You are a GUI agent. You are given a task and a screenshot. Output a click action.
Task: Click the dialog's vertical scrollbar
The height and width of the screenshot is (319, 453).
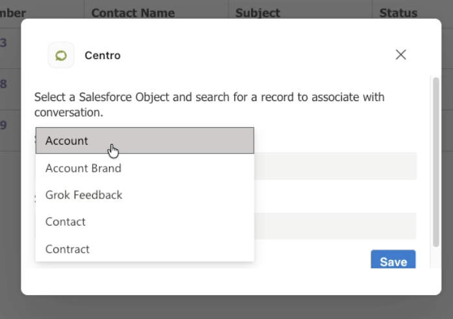(436, 162)
